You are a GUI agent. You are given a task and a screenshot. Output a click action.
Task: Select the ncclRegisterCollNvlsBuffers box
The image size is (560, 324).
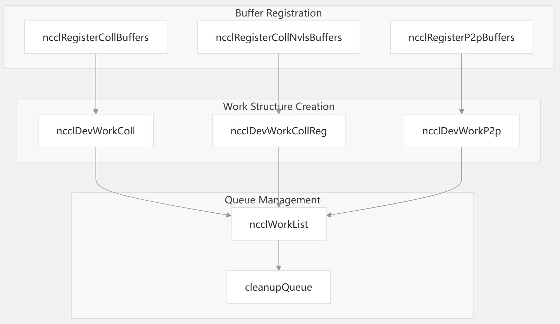tap(279, 37)
